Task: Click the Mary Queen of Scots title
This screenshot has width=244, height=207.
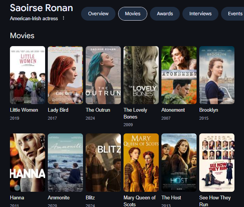Action: [140, 201]
